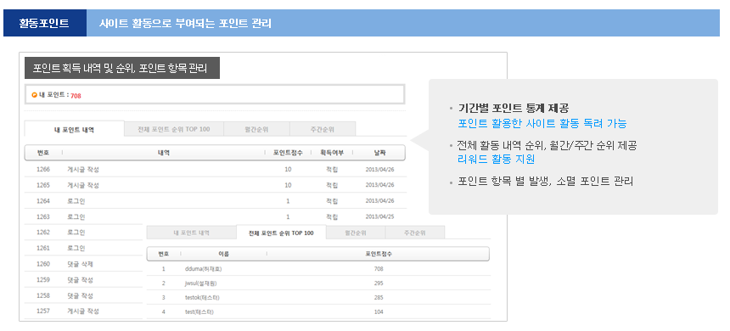Click the red 708 point value
The width and height of the screenshot is (730, 331).
pos(76,96)
